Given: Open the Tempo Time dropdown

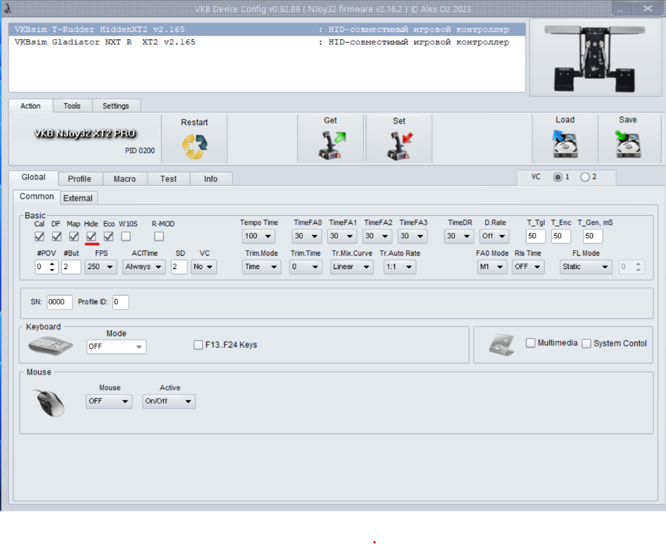Looking at the screenshot, I should tap(258, 236).
